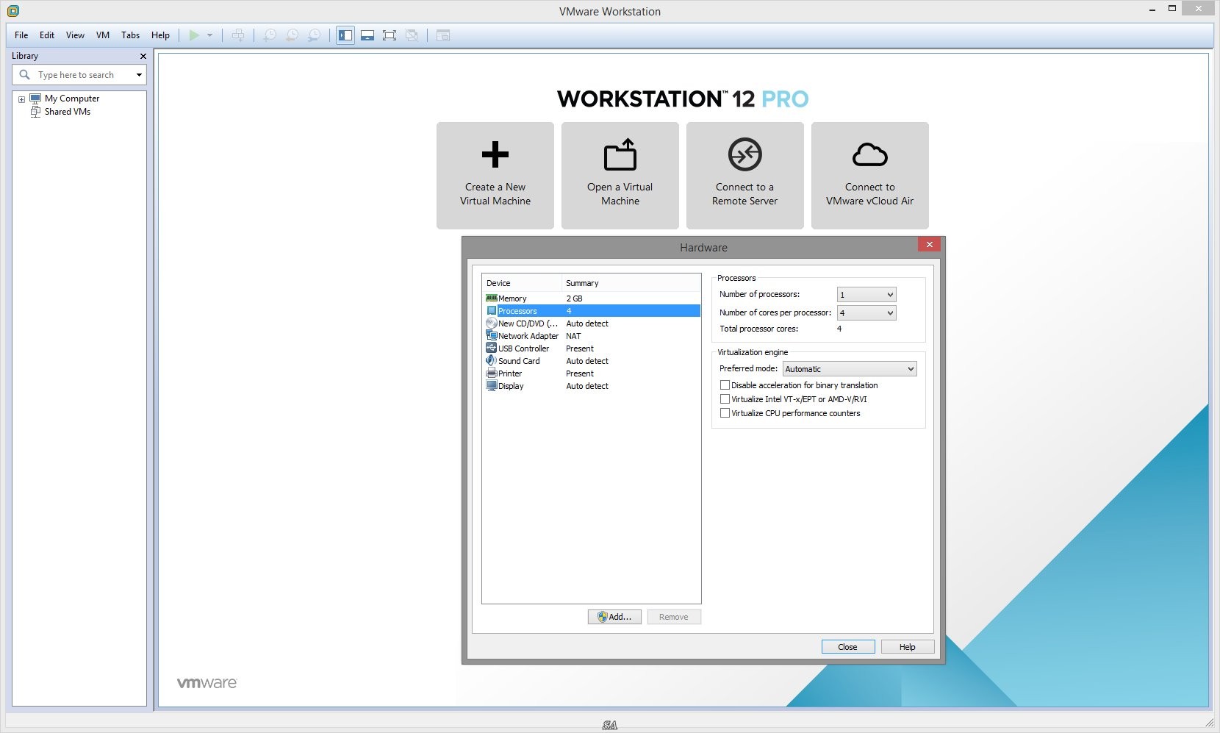Viewport: 1220px width, 733px height.
Task: Click Connect to VMware vCloud Air tile
Action: click(870, 176)
